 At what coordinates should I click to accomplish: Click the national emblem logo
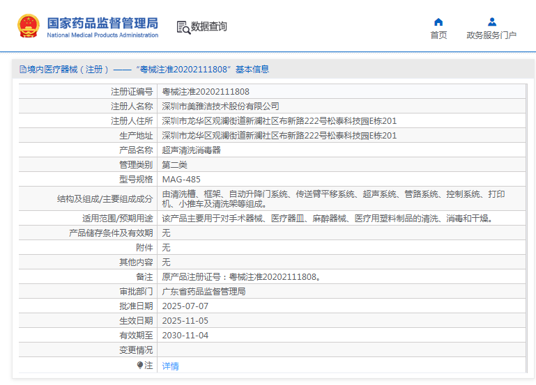coord(29,26)
